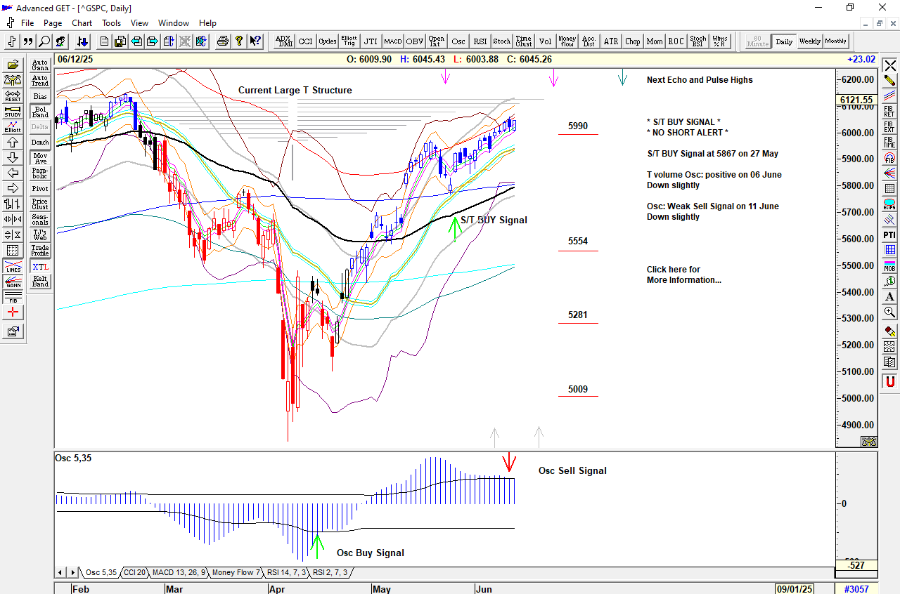Switch to the CCI 20 tab
Image resolution: width=900 pixels, height=594 pixels.
pyautogui.click(x=134, y=572)
